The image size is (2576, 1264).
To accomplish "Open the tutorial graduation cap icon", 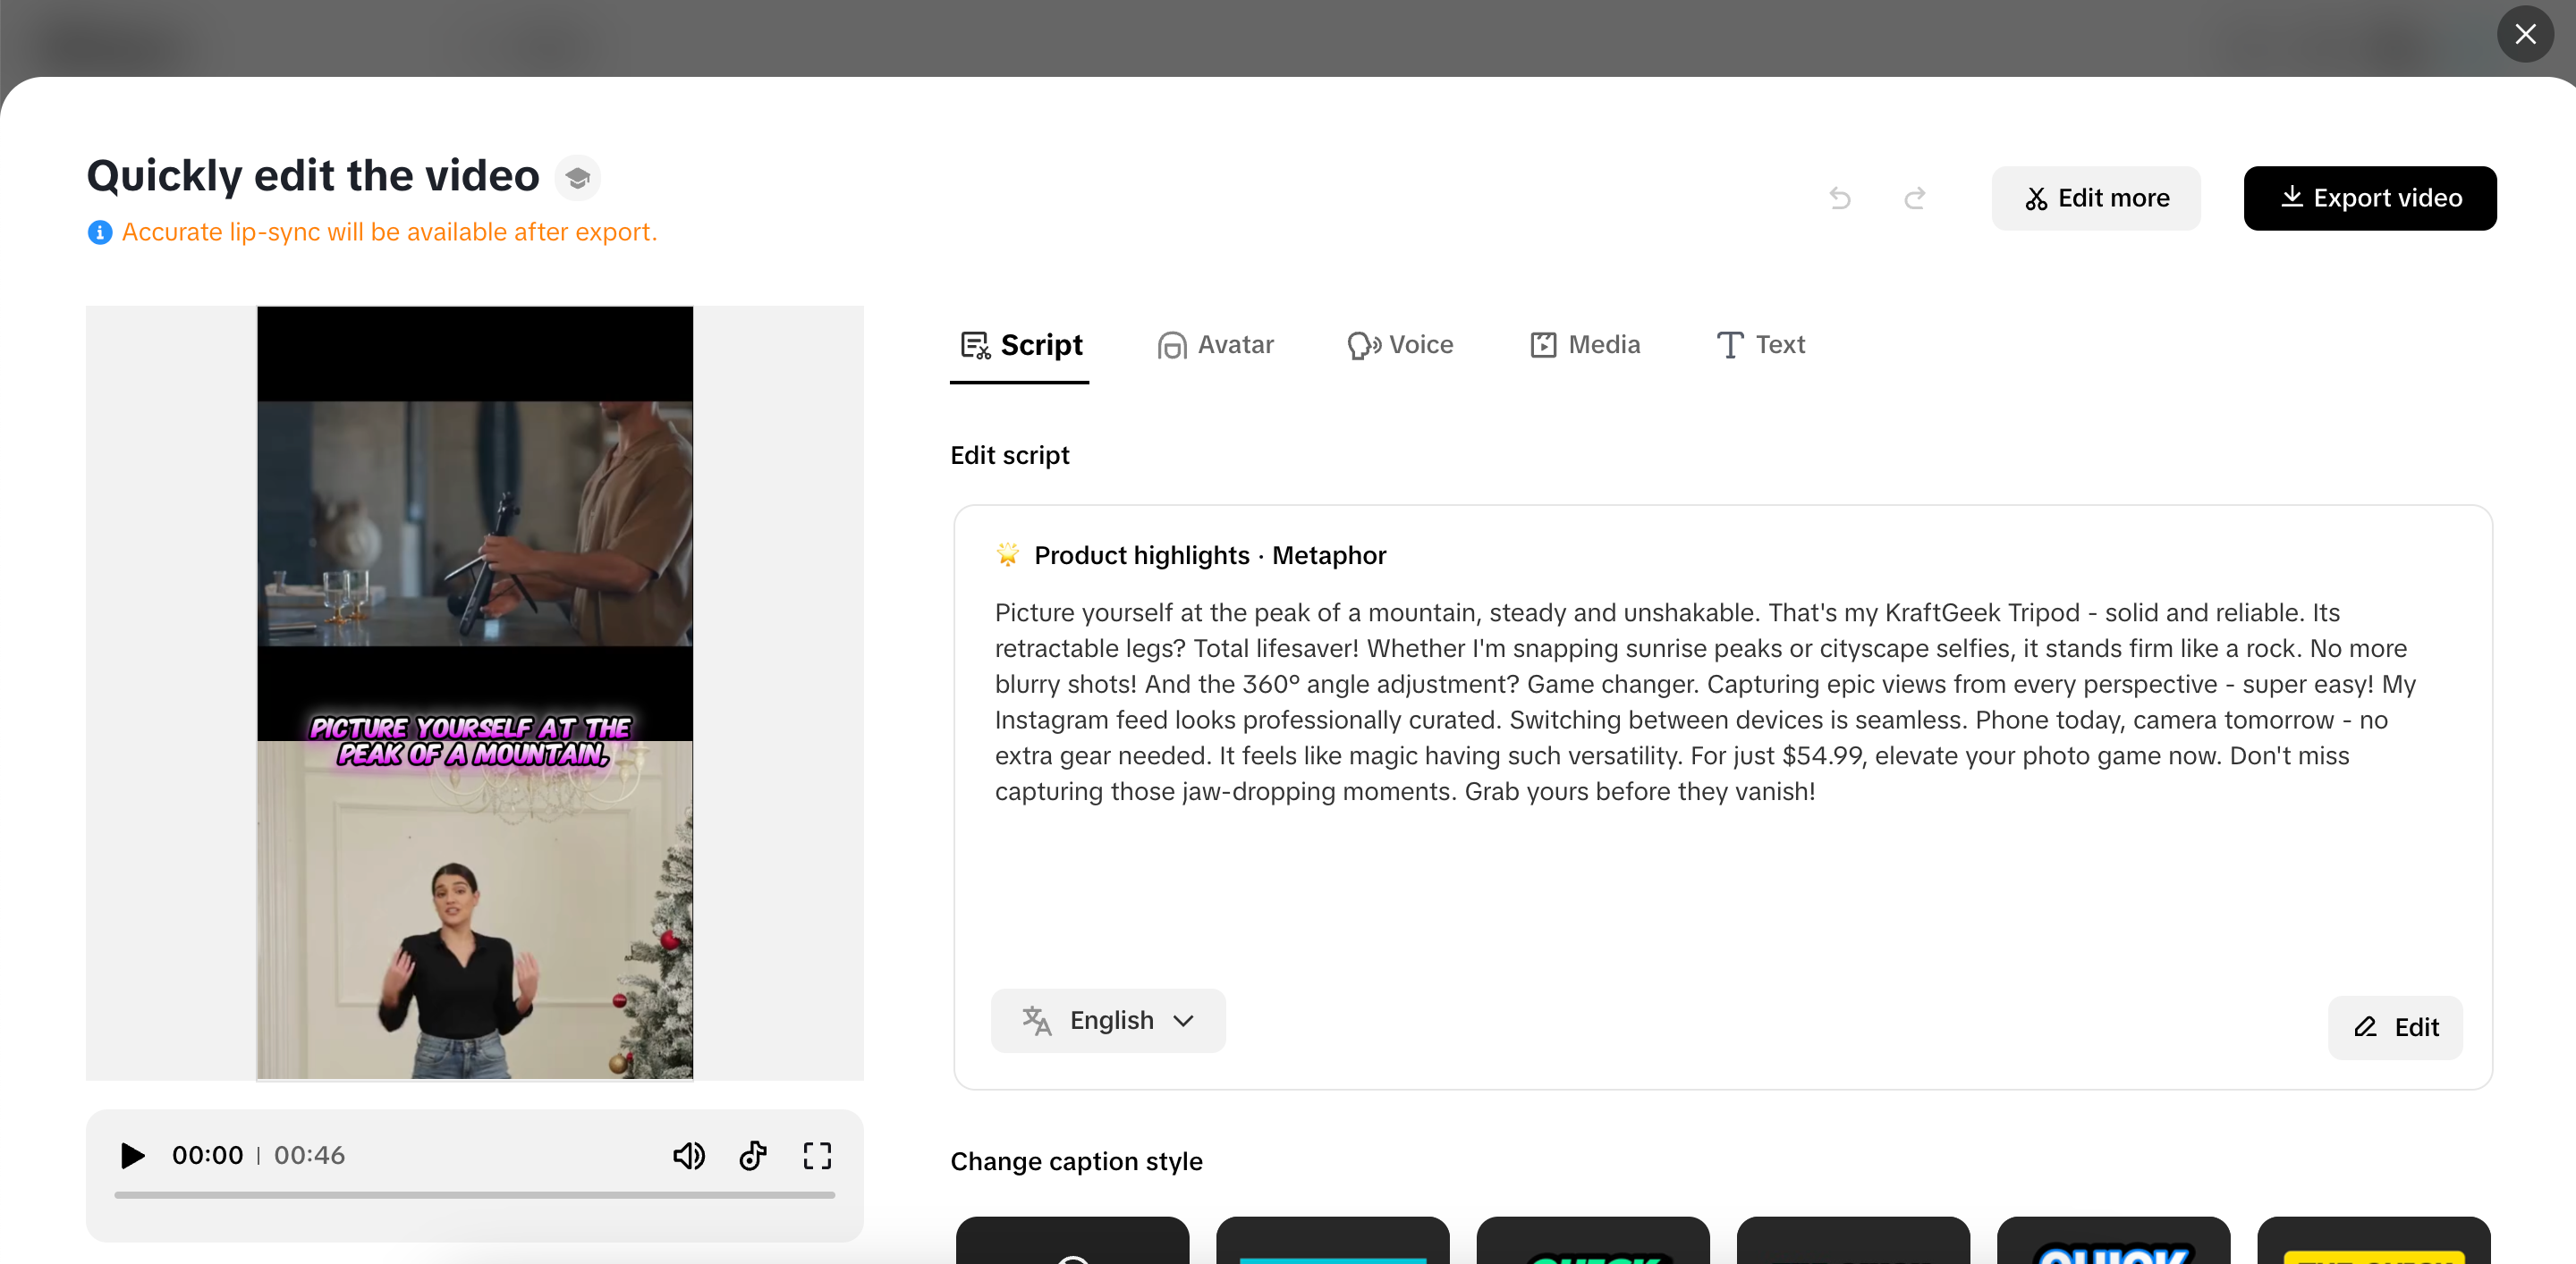I will [x=577, y=178].
